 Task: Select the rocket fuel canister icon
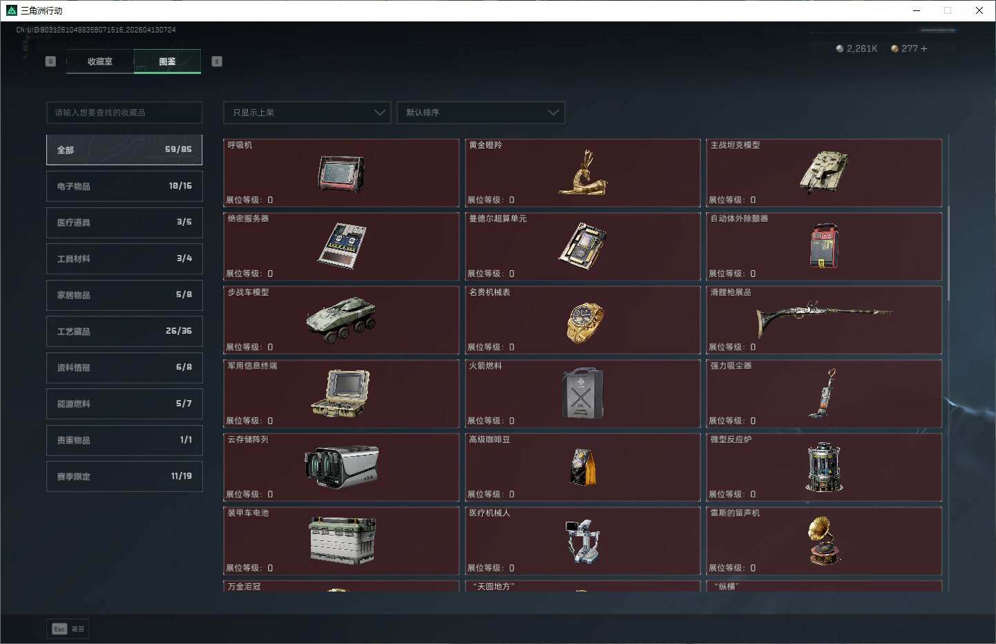click(583, 393)
